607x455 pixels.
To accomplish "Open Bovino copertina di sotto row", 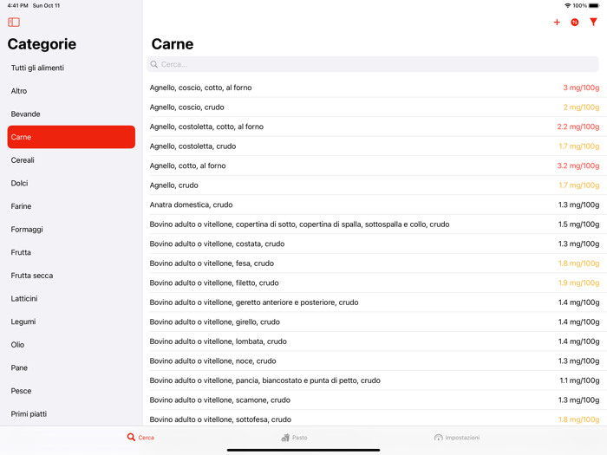I will (x=375, y=224).
